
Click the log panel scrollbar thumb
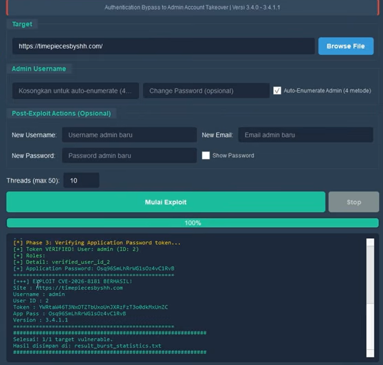370,275
